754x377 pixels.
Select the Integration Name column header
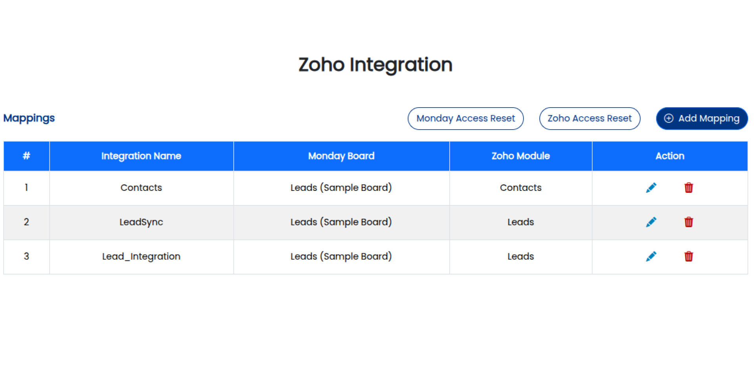(x=141, y=156)
